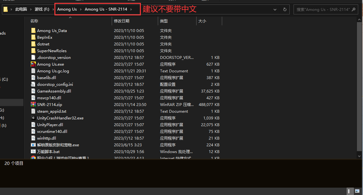Open the address bar history dropdown

(275, 10)
